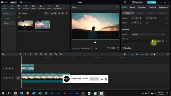This screenshot has width=171, height=96.
Task: Click Import button in the media panel
Action: 23,13
